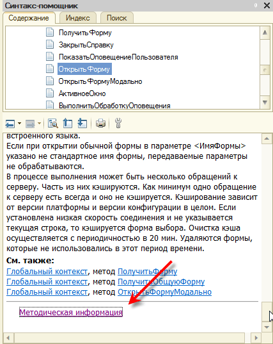Screen dimensions: 273x344
Task: Open Глобальный контекст link before ПолучитьОбщуюФорму
Action: (x=47, y=282)
